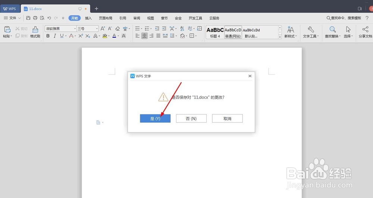Click the decrease indent icon
The image size is (373, 198).
point(157,28)
